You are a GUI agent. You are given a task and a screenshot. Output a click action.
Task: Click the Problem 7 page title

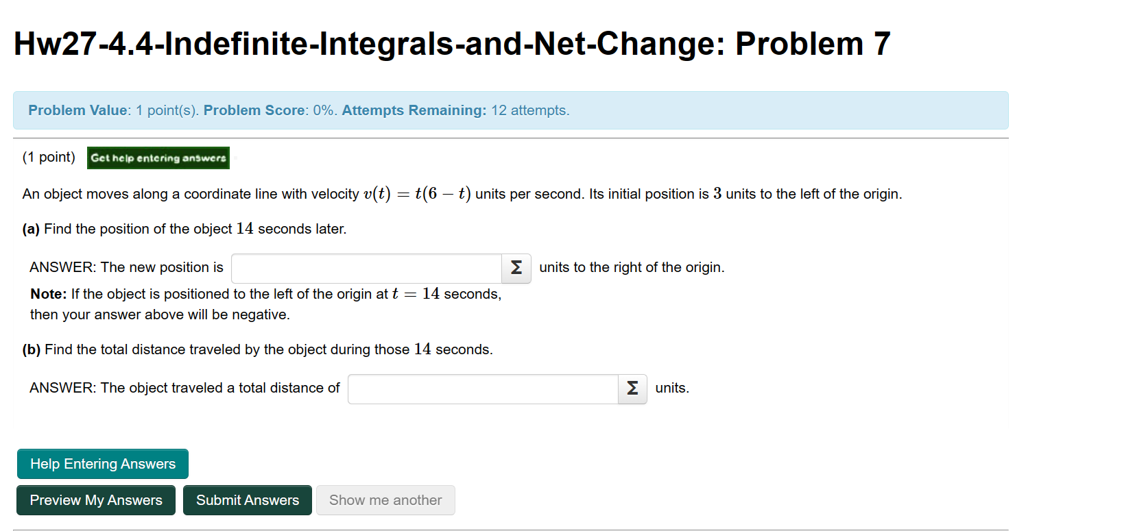pyautogui.click(x=451, y=43)
